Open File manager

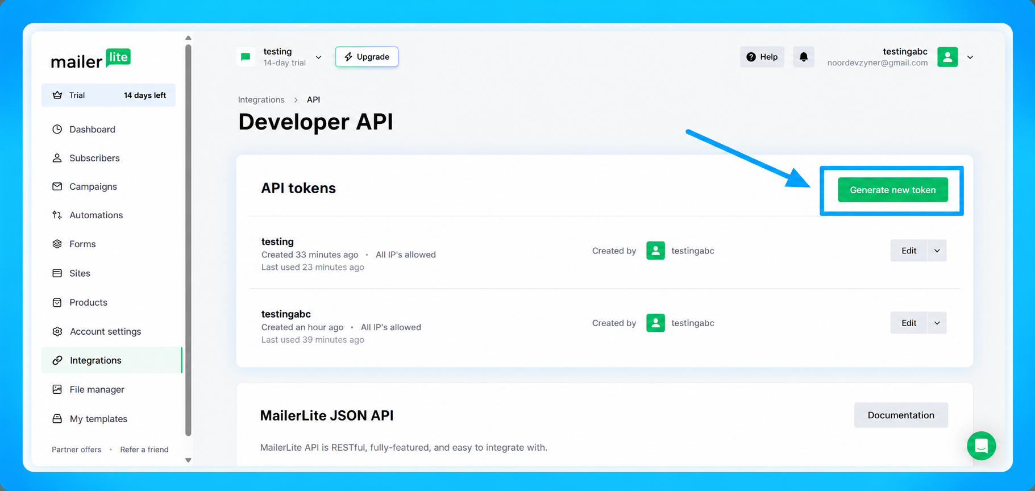97,389
